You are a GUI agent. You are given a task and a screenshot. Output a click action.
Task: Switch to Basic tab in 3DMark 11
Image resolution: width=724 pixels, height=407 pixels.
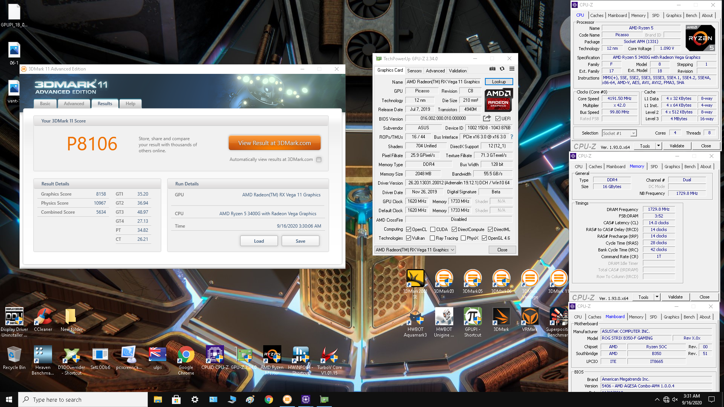(x=45, y=104)
